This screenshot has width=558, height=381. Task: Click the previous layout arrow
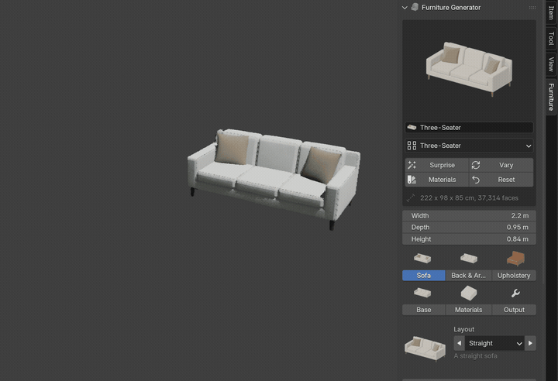point(459,343)
